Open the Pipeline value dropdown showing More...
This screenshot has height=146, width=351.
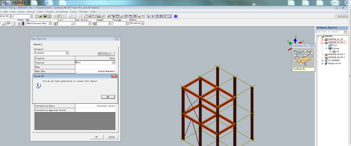(x=113, y=62)
